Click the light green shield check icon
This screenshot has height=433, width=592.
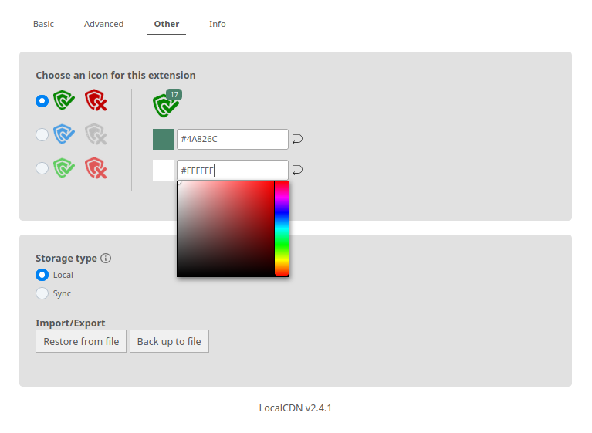tap(64, 168)
